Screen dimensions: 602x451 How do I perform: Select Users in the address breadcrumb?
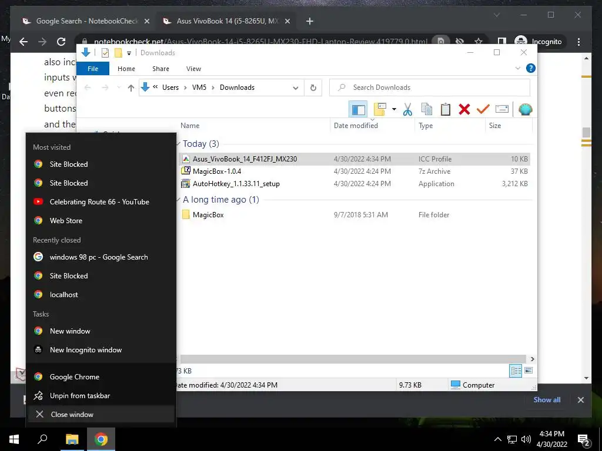(170, 87)
